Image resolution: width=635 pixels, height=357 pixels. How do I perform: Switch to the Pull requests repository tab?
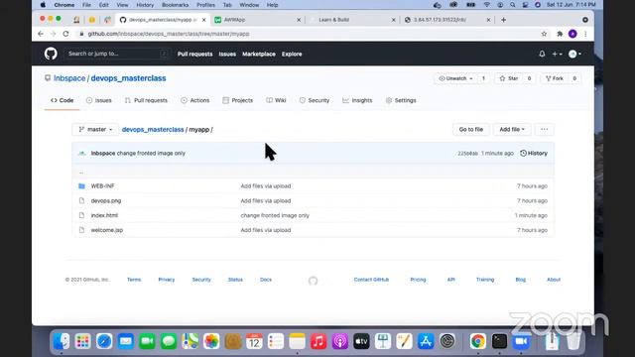(x=146, y=100)
